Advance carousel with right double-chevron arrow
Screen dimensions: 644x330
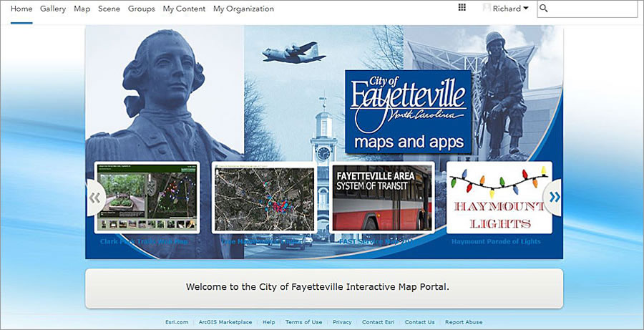point(555,198)
